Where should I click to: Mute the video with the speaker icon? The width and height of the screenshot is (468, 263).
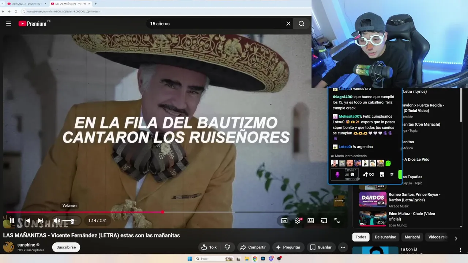57,221
